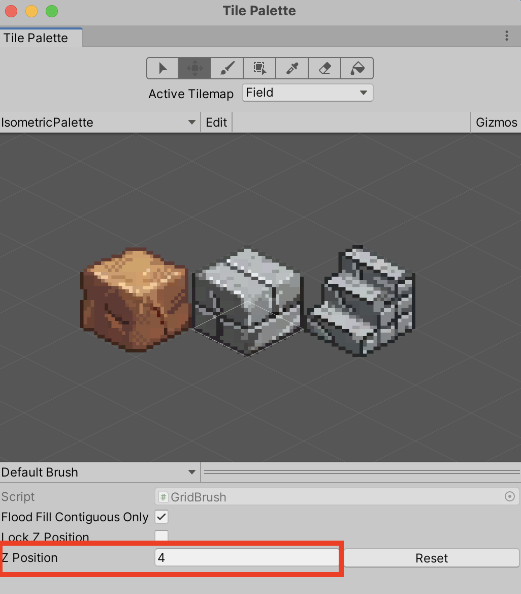Close the Tile Palette window
Image resolution: width=521 pixels, height=594 pixels.
(x=11, y=11)
